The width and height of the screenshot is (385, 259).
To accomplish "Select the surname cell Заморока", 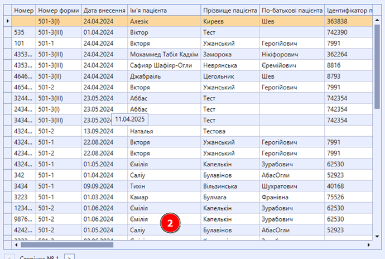I will (230, 54).
